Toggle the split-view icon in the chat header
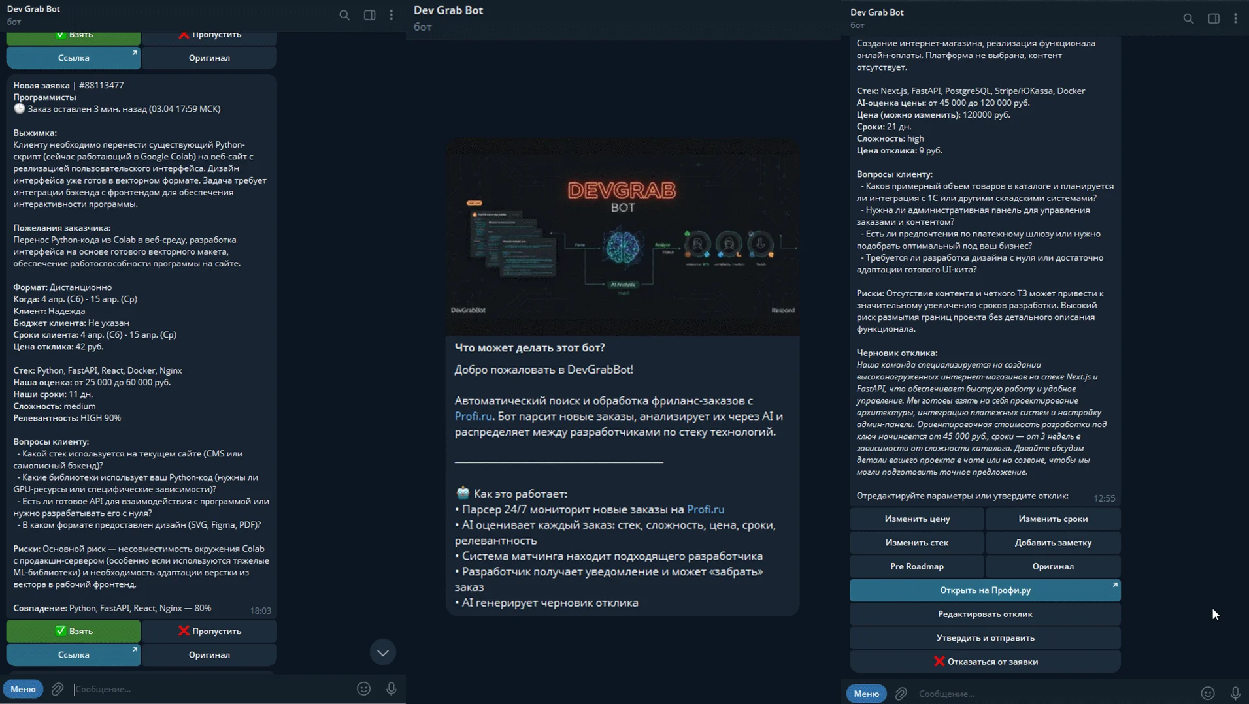 pos(369,15)
